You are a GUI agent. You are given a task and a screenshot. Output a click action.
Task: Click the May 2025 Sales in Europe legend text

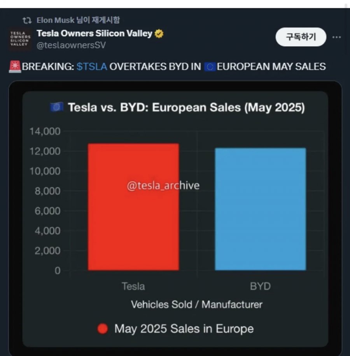pos(184,328)
